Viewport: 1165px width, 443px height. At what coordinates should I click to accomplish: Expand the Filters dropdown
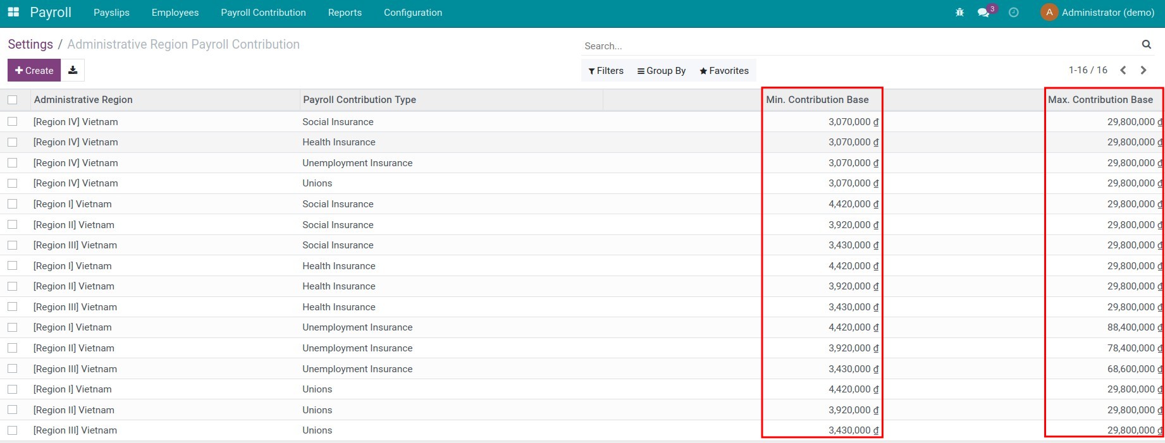tap(606, 71)
